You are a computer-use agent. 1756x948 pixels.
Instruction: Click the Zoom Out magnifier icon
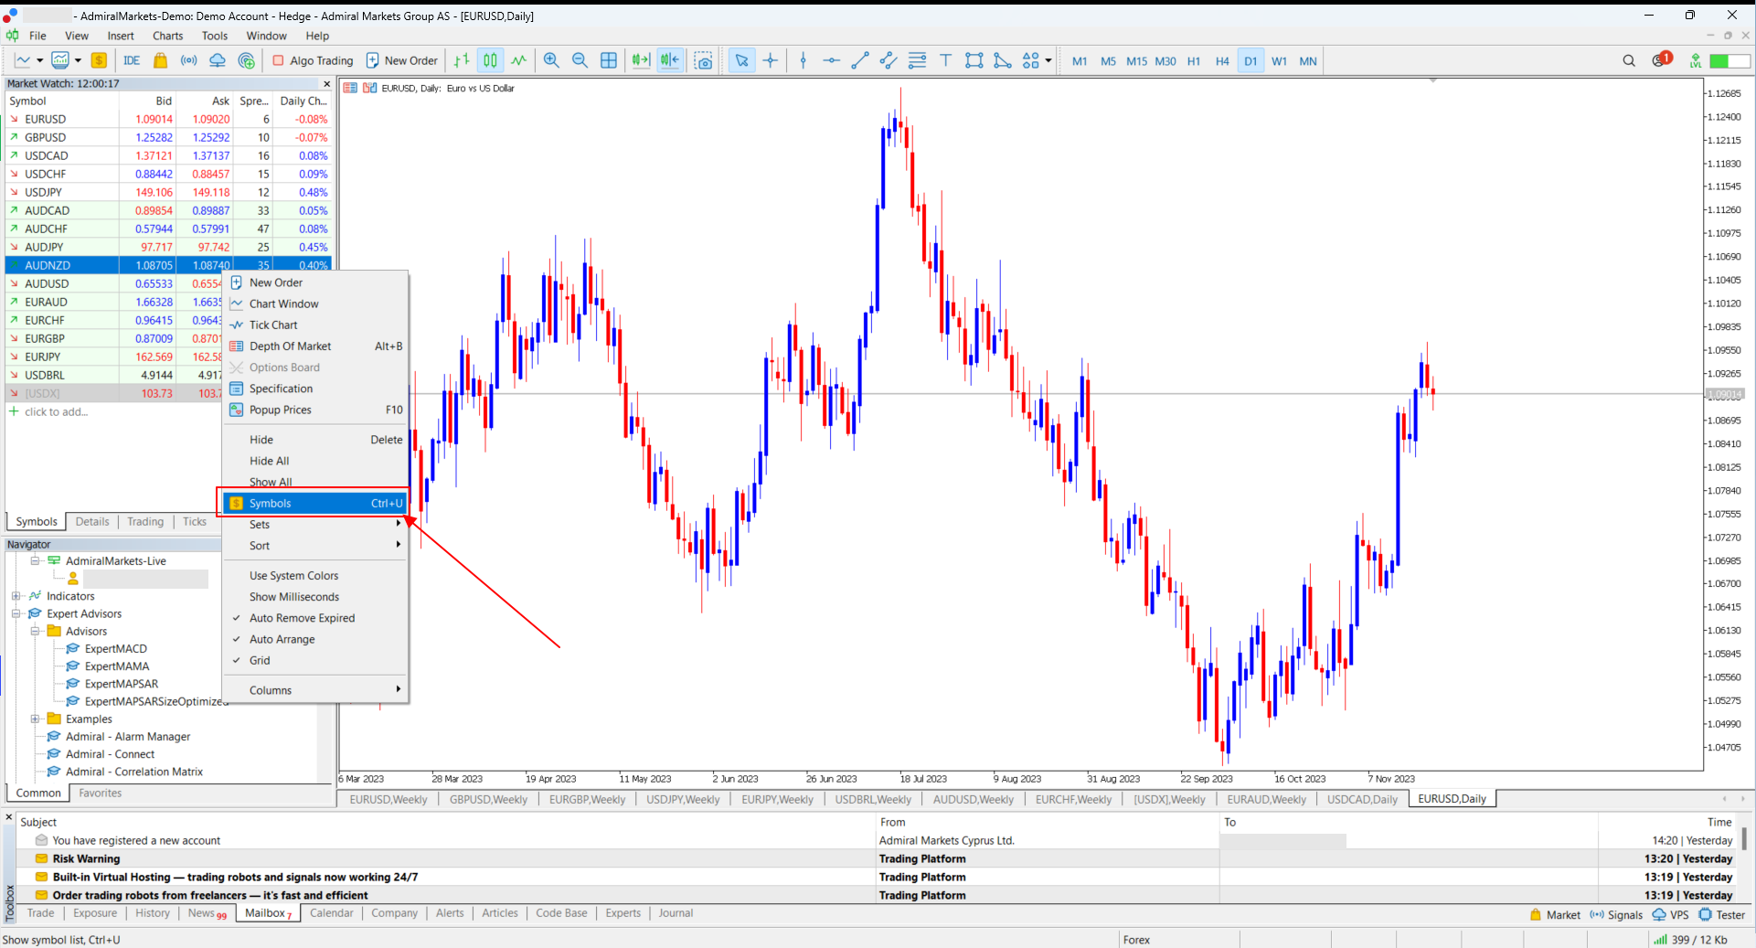pos(580,60)
